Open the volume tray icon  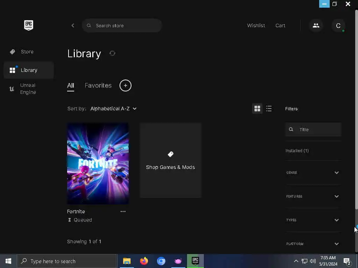pos(313,261)
